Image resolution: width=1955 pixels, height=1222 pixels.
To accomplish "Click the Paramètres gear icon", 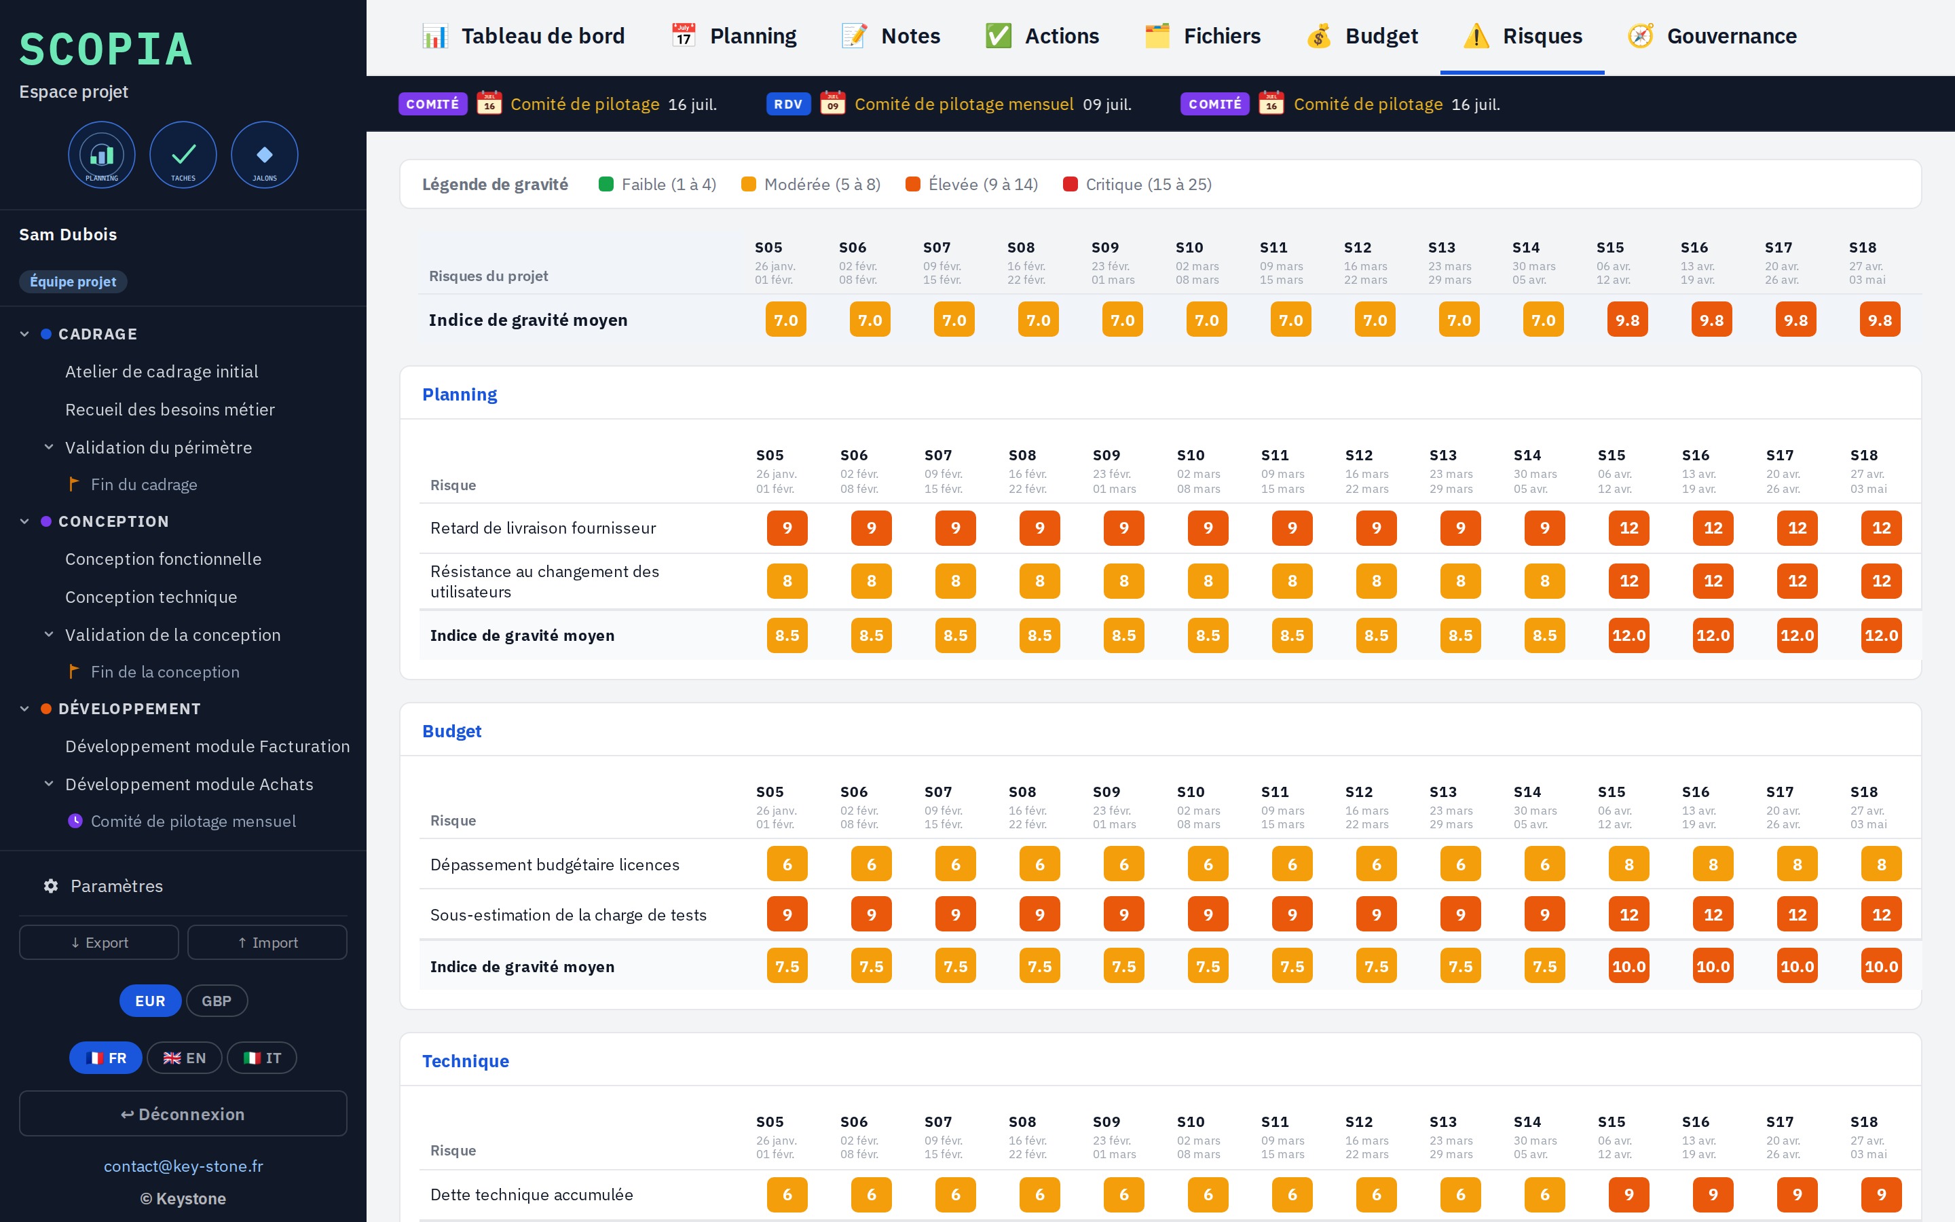I will pos(51,886).
